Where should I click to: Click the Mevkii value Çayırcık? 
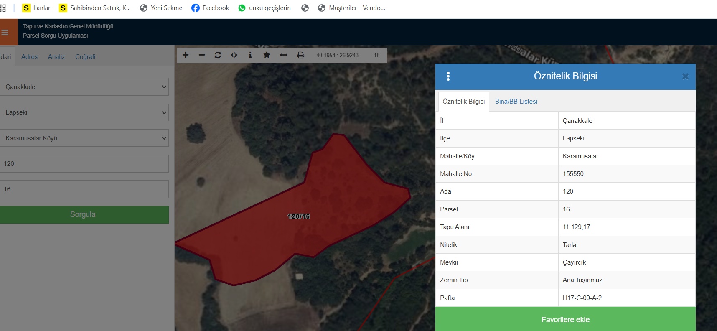pyautogui.click(x=574, y=262)
